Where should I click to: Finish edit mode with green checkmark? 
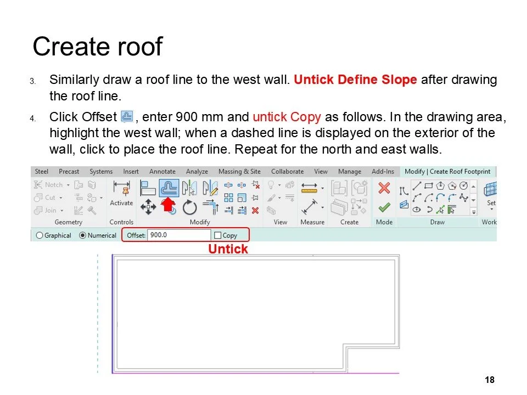click(x=384, y=207)
